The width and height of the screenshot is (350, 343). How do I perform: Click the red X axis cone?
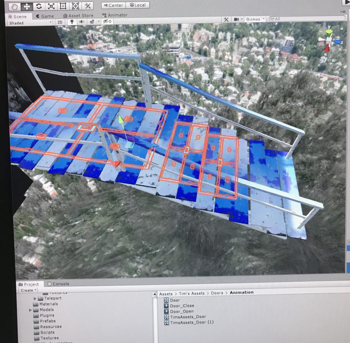(326, 48)
